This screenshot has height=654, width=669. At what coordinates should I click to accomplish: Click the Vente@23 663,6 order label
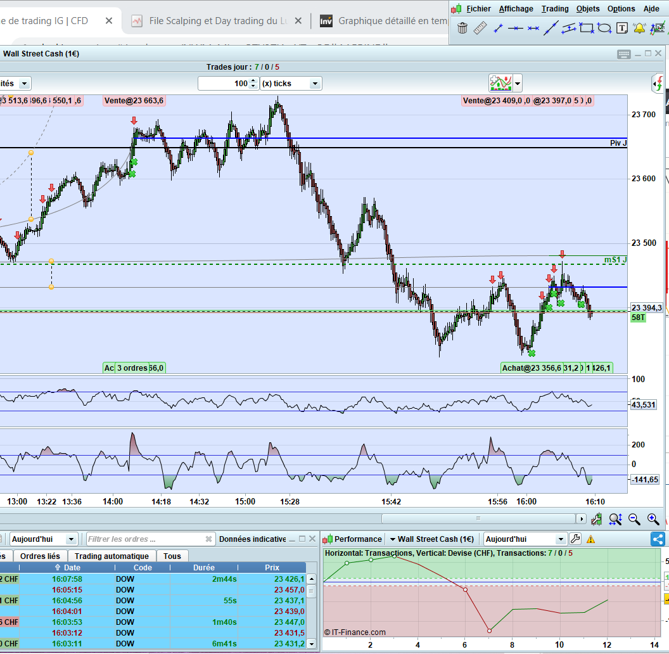134,101
